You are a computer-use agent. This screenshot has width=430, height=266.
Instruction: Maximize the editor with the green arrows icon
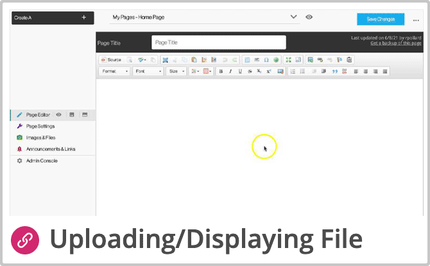[x=289, y=60]
